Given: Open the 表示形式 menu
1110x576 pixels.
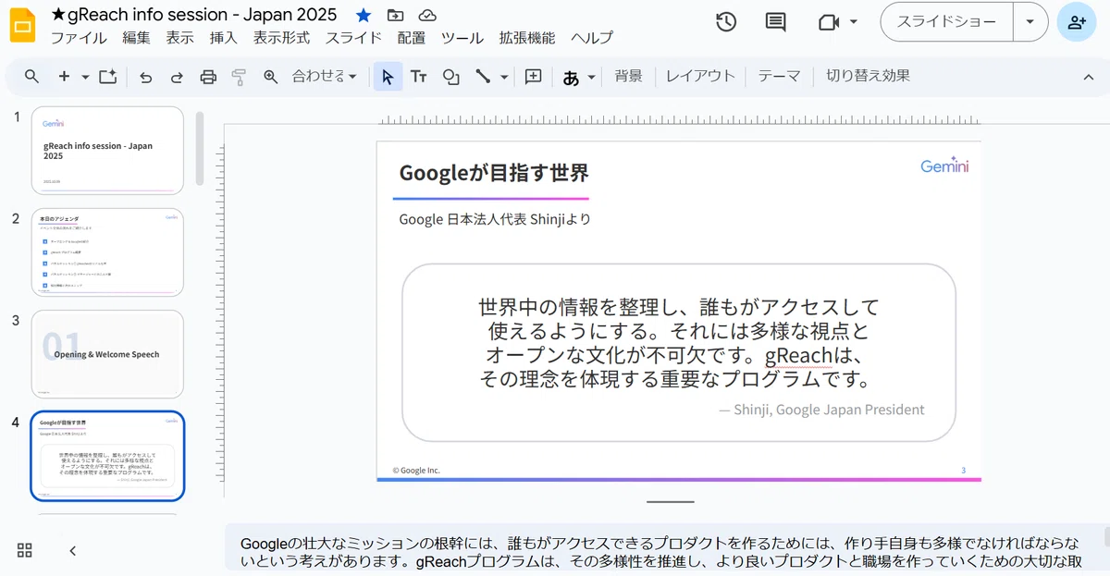Looking at the screenshot, I should click(x=281, y=38).
